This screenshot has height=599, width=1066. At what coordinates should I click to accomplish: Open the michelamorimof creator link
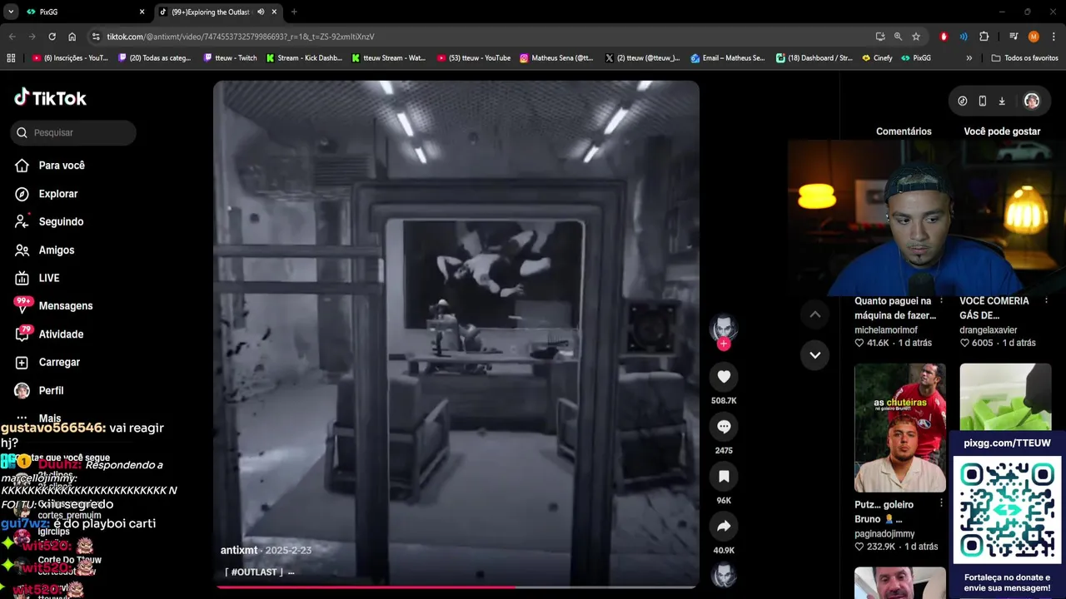(886, 330)
